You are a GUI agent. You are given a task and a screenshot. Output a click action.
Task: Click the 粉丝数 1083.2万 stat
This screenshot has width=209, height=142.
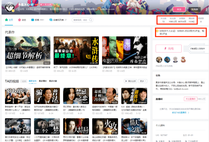coord(173,20)
